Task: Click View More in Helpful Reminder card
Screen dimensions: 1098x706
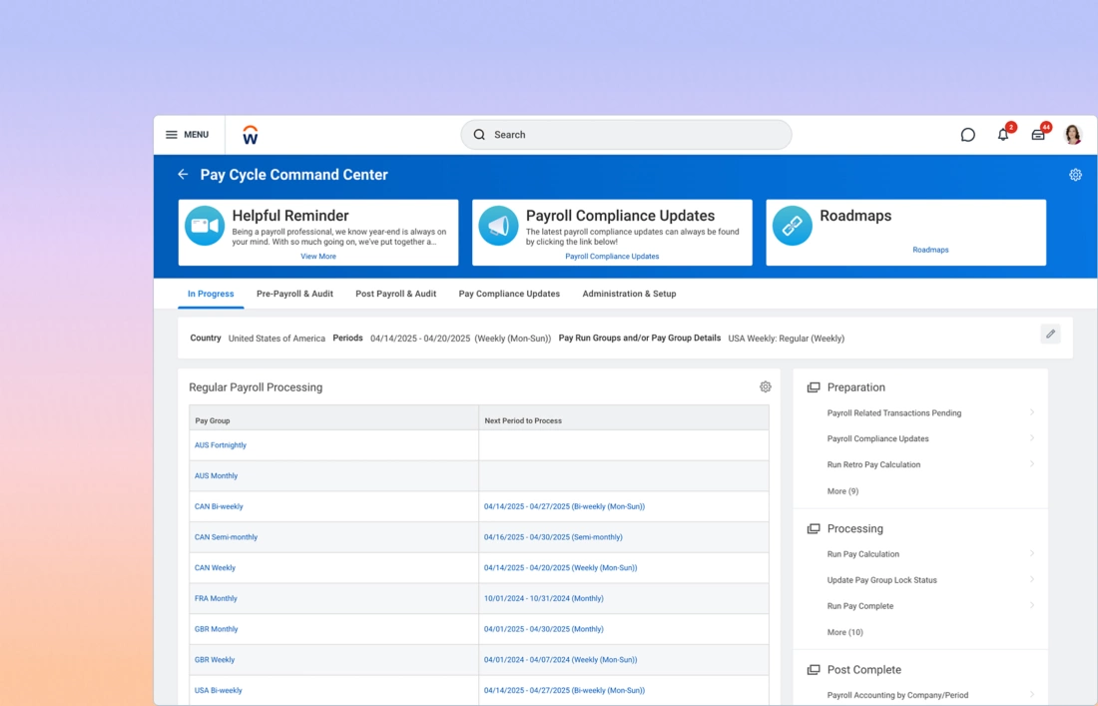Action: [318, 257]
